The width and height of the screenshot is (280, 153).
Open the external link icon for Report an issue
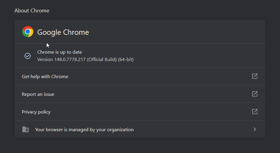tap(255, 94)
